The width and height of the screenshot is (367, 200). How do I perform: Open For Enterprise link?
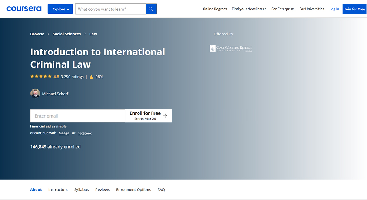coord(282,9)
